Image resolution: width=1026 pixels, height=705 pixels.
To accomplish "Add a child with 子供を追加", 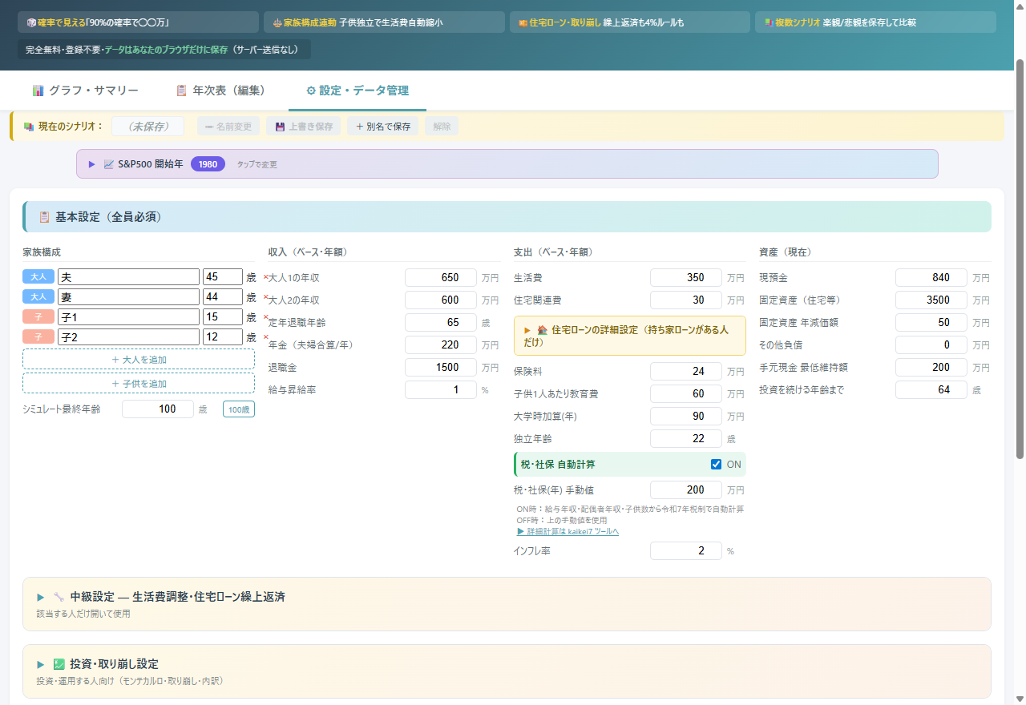I will point(139,383).
